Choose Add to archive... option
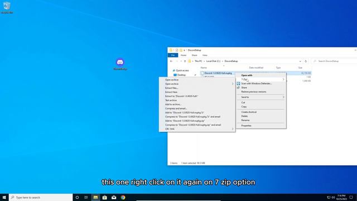Image resolution: width=357 pixels, height=201 pixels. point(197,104)
